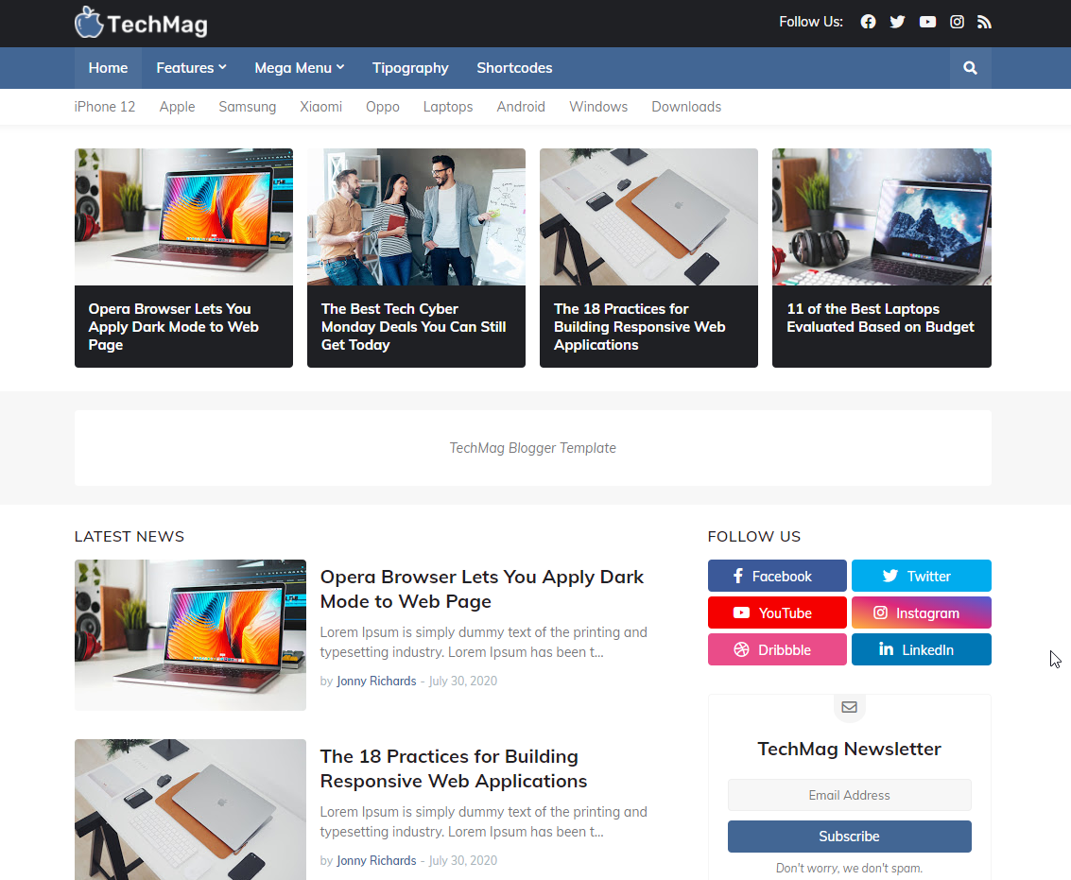
Task: Open the Cyber Monday Deals featured card image
Action: click(416, 217)
